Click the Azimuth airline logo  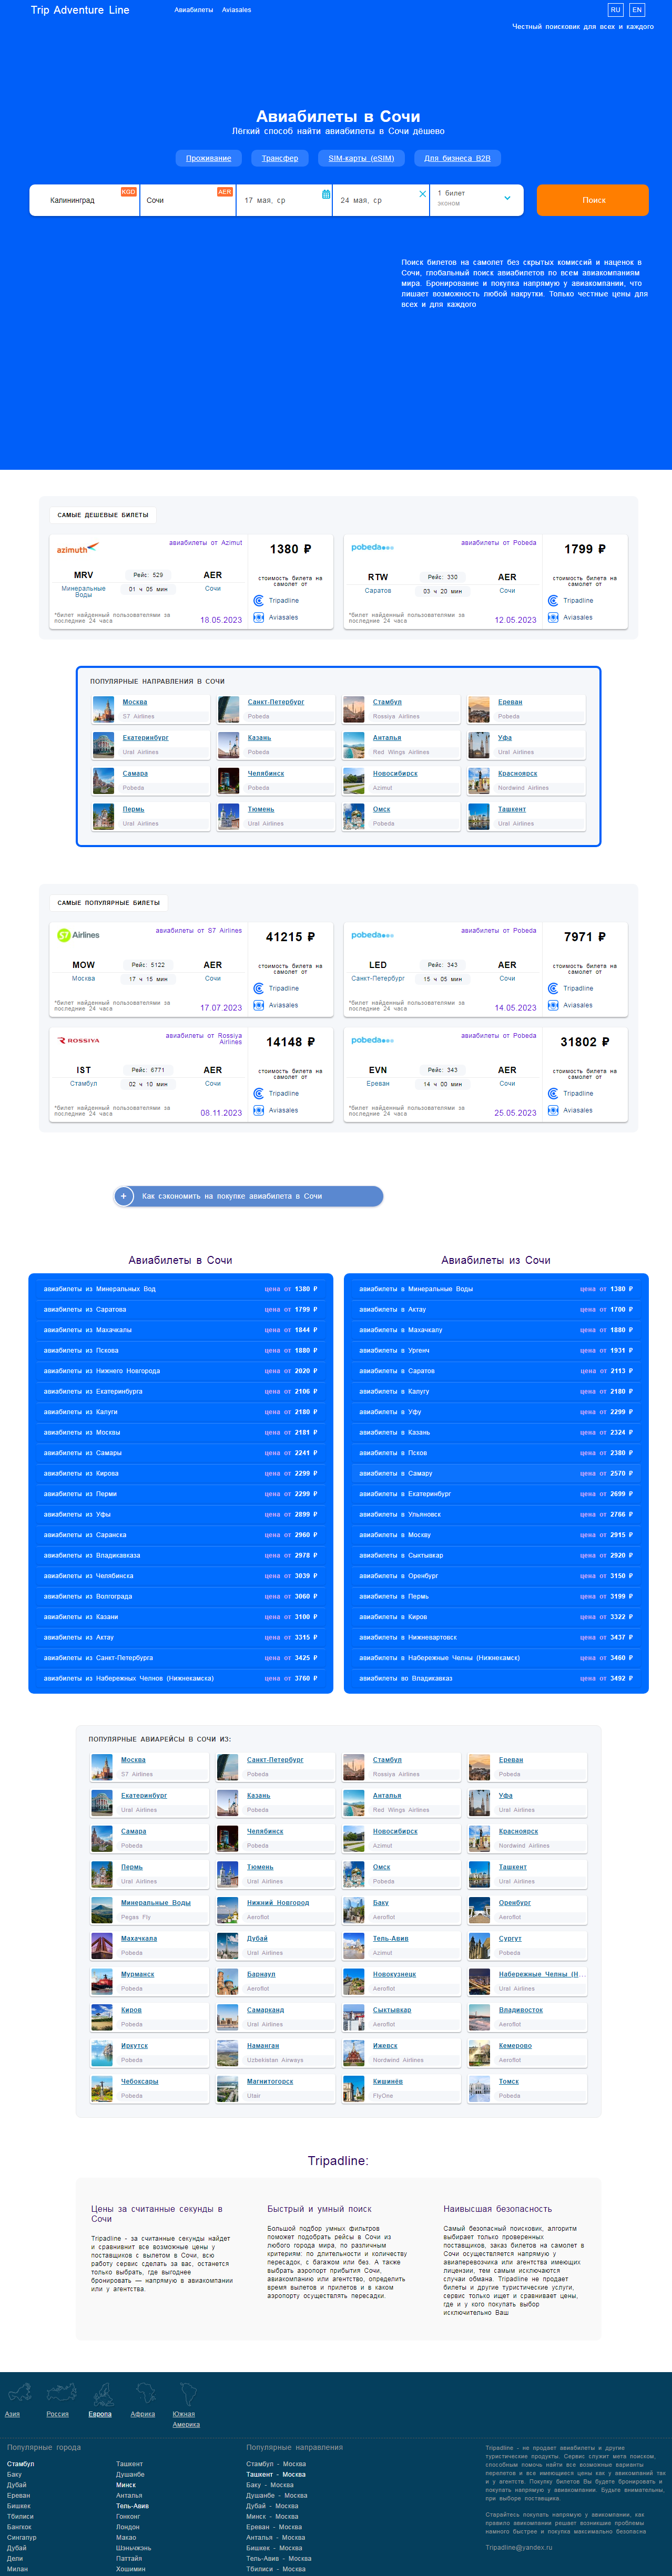tap(77, 549)
